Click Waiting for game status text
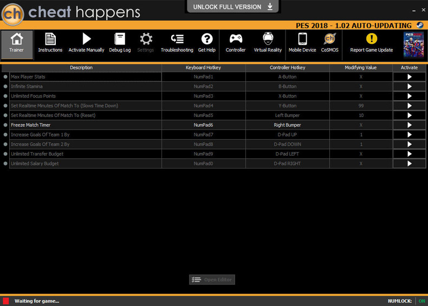 pos(37,301)
